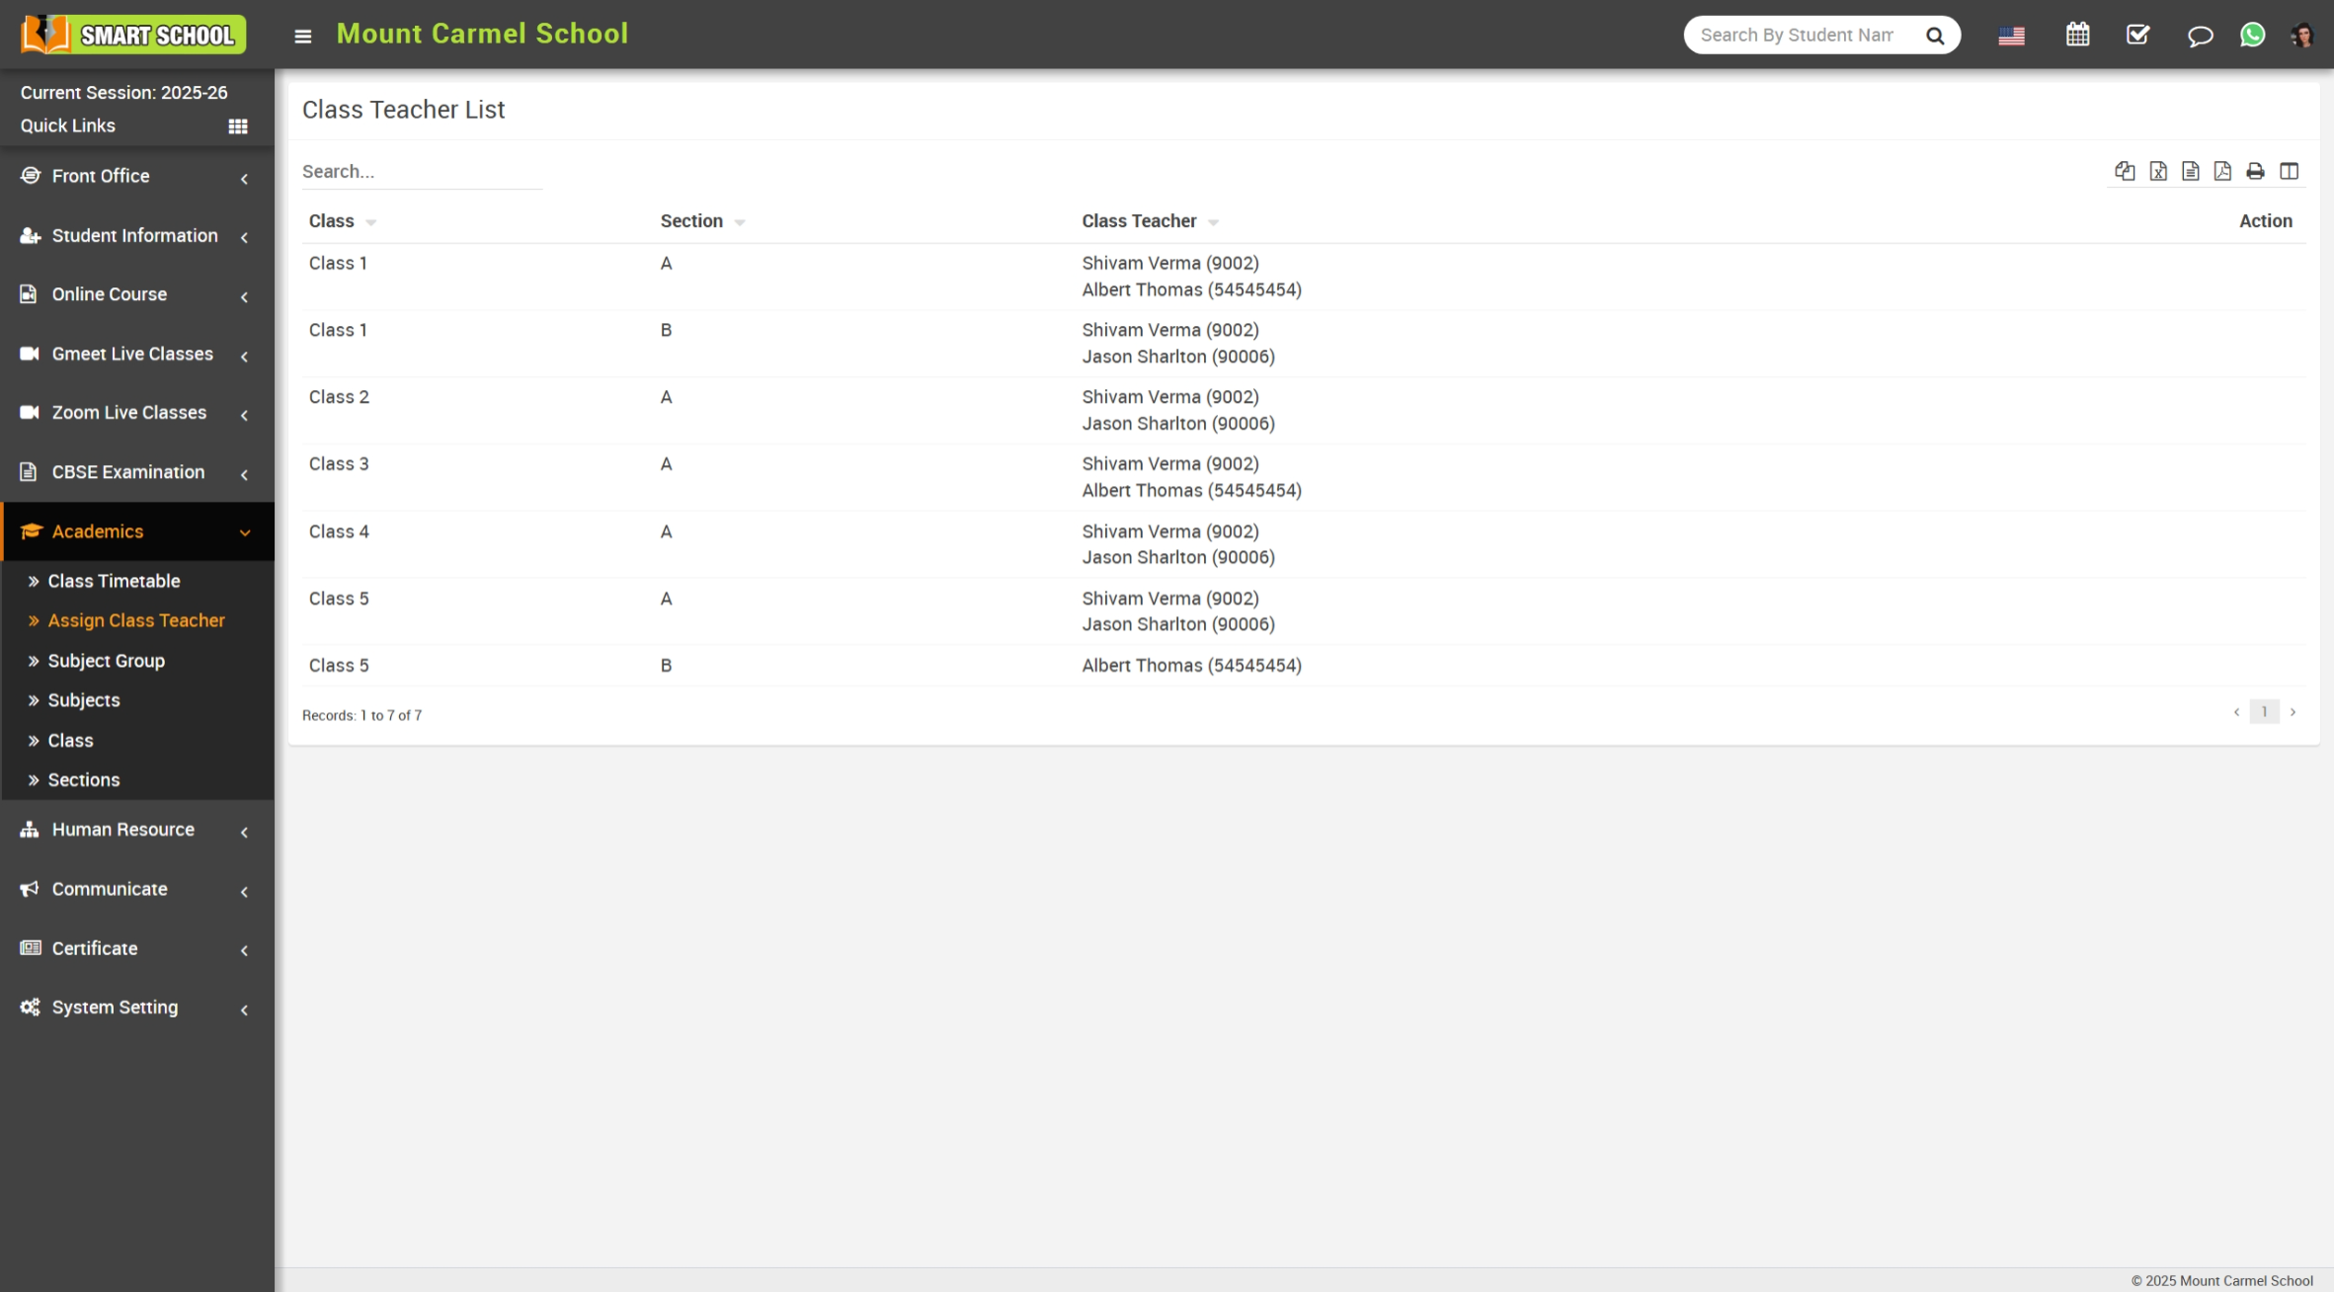This screenshot has height=1292, width=2334.
Task: Click the Mount Carmel School title
Action: [482, 34]
